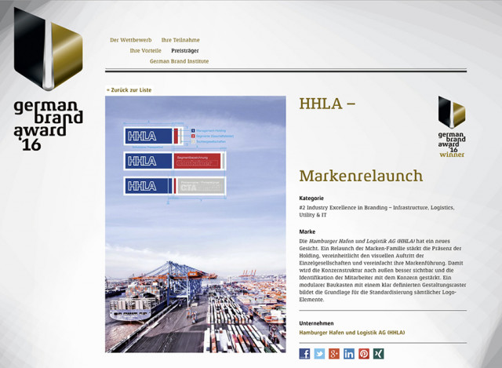
Task: Select the Preisträger menu item
Action: 185,50
